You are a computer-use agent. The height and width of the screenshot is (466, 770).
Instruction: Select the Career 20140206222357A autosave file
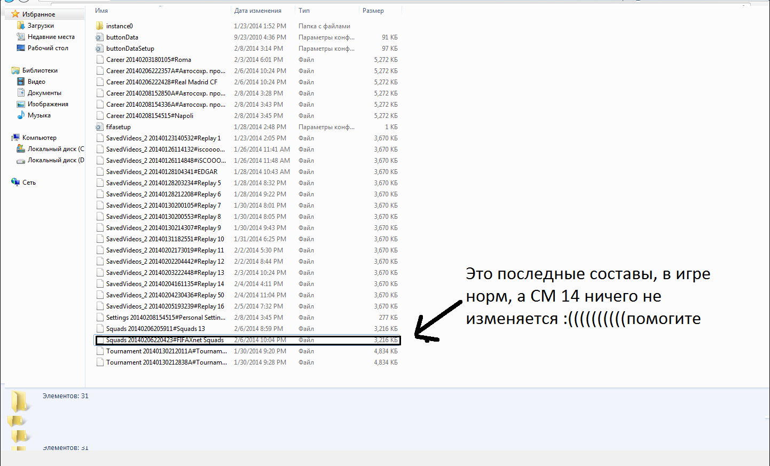[x=166, y=70]
